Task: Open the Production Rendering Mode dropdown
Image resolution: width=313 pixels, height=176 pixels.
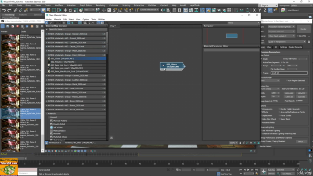Action: [281, 27]
